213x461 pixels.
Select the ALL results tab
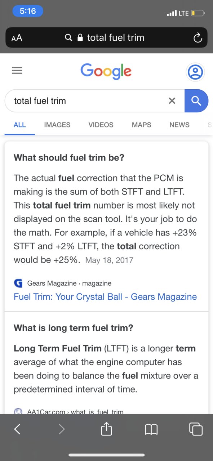pyautogui.click(x=19, y=125)
